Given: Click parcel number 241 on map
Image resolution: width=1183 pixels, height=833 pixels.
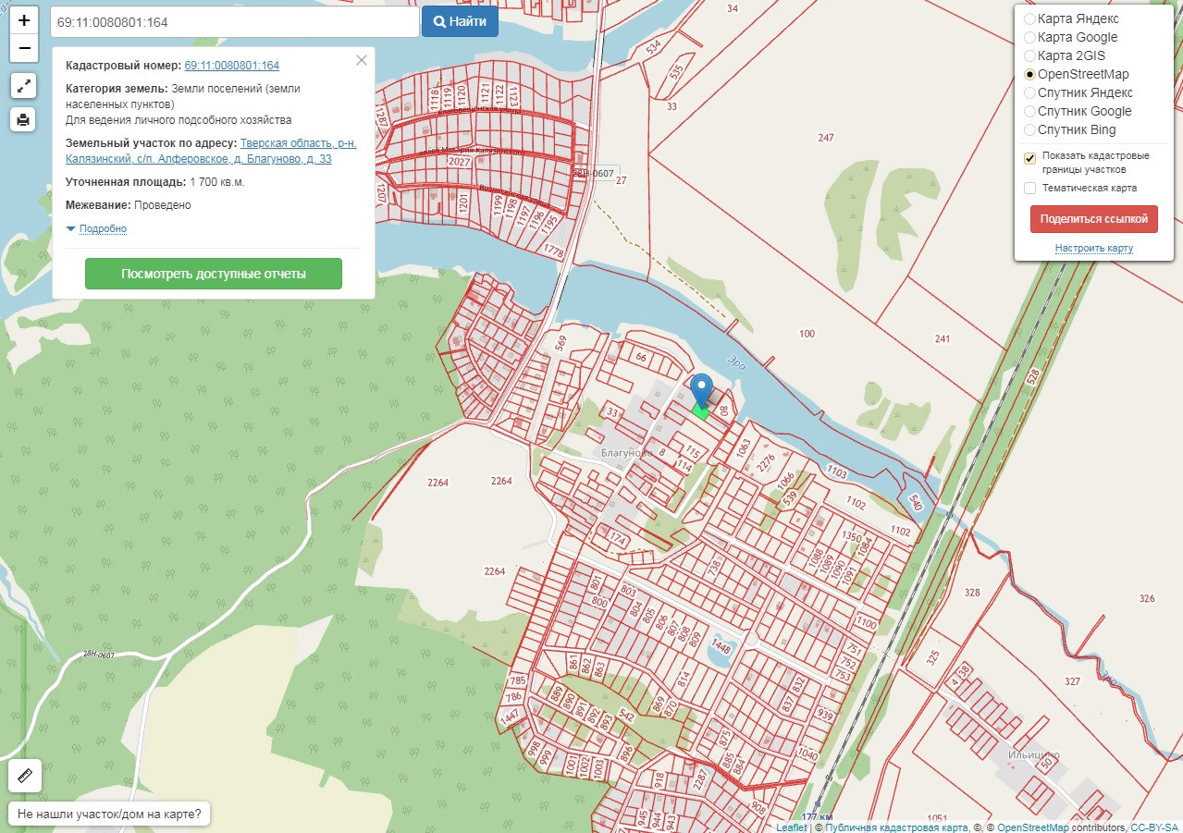Looking at the screenshot, I should 942,339.
